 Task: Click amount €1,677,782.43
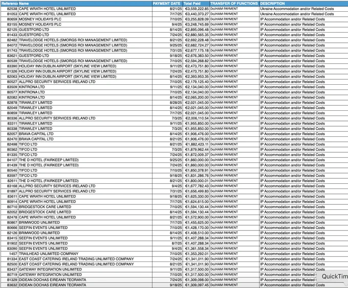tap(197, 186)
